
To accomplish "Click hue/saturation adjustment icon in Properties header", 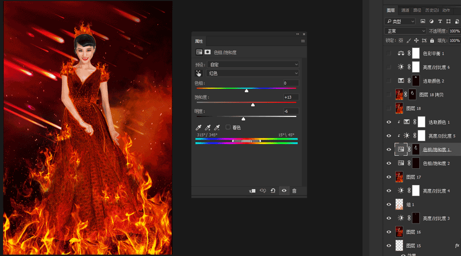I will click(199, 52).
